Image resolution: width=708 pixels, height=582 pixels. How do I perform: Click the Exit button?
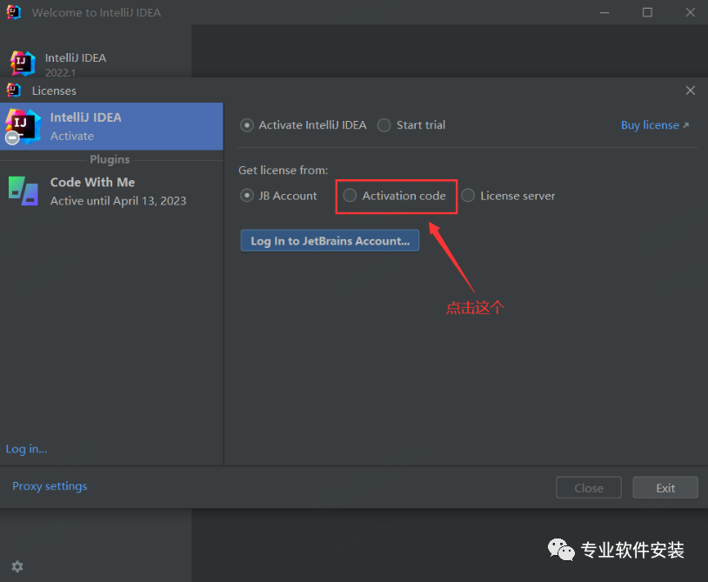(x=665, y=488)
